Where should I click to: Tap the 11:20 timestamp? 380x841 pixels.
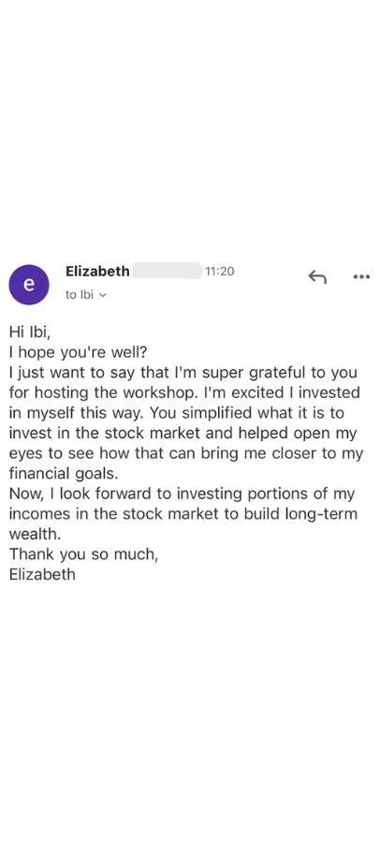[x=220, y=272]
